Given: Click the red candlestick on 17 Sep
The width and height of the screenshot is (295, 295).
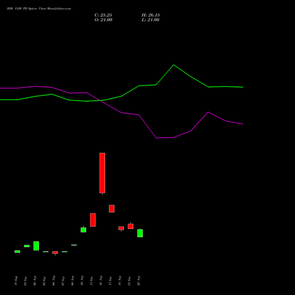Looking at the screenshot, I should [112, 208].
